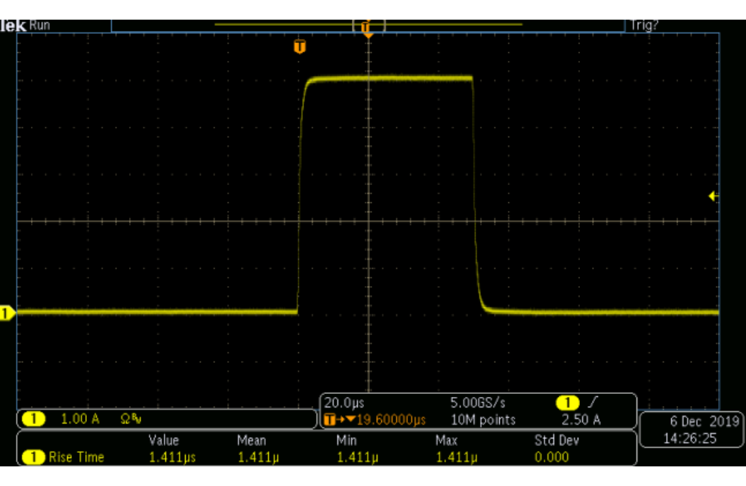
Task: Click the top center trigger point marker
Action: [x=367, y=29]
